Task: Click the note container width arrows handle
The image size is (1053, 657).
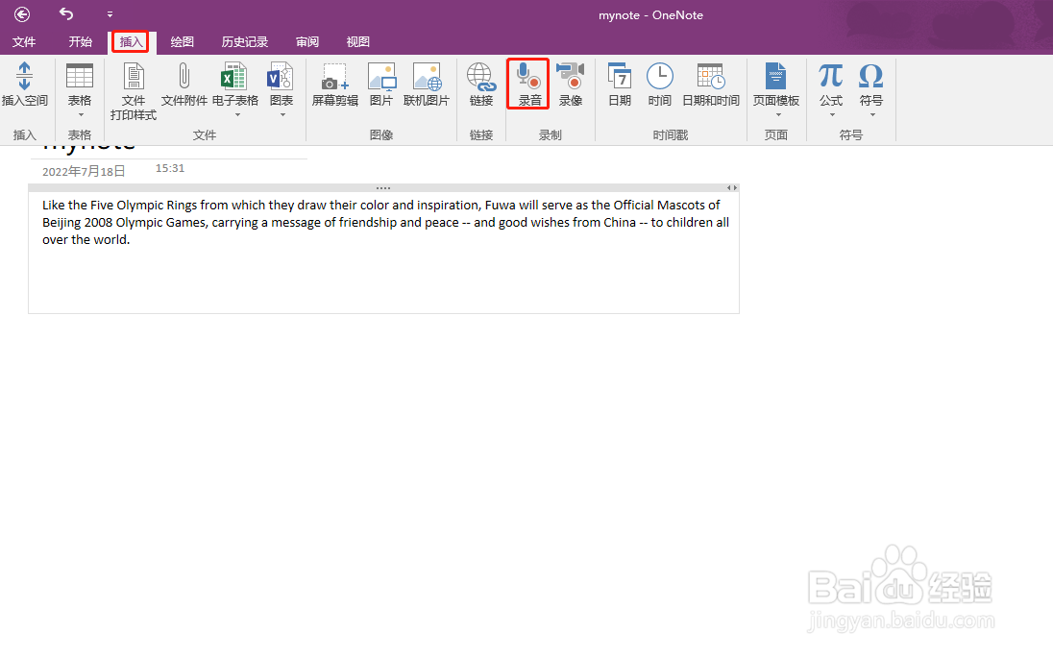Action: (x=732, y=188)
